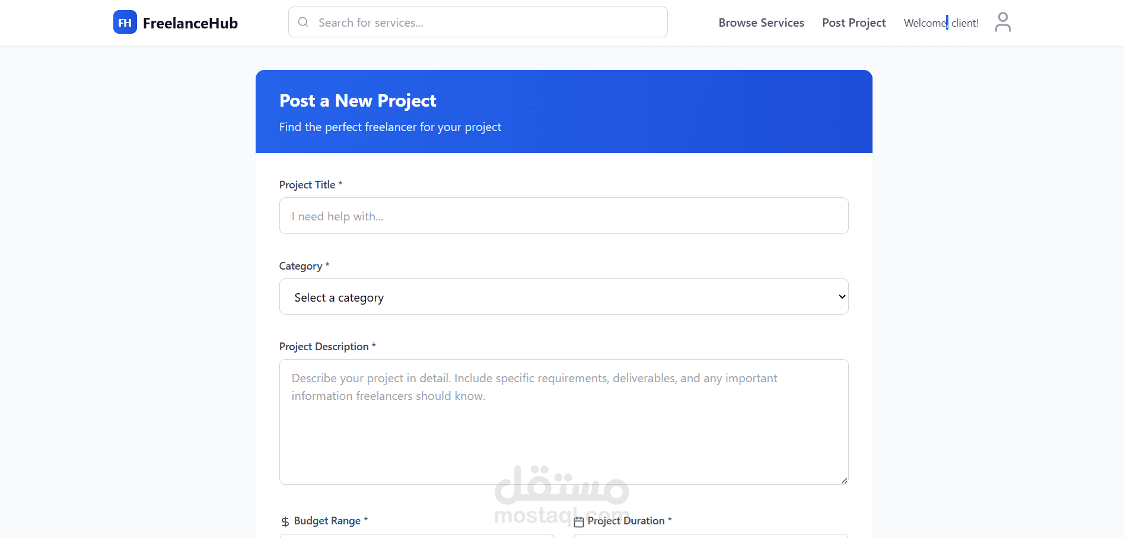The height and width of the screenshot is (538, 1124).
Task: Click the Post a New Project heading
Action: click(358, 101)
